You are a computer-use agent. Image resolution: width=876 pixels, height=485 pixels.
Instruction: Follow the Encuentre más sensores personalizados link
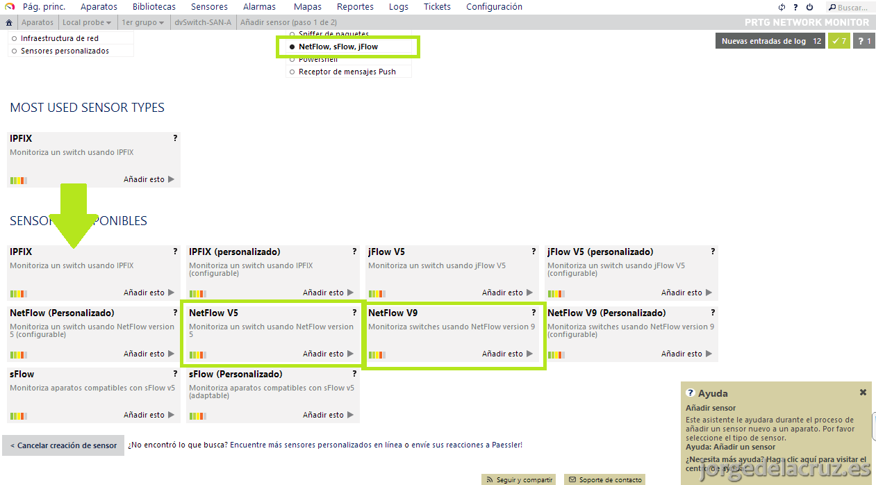point(316,445)
